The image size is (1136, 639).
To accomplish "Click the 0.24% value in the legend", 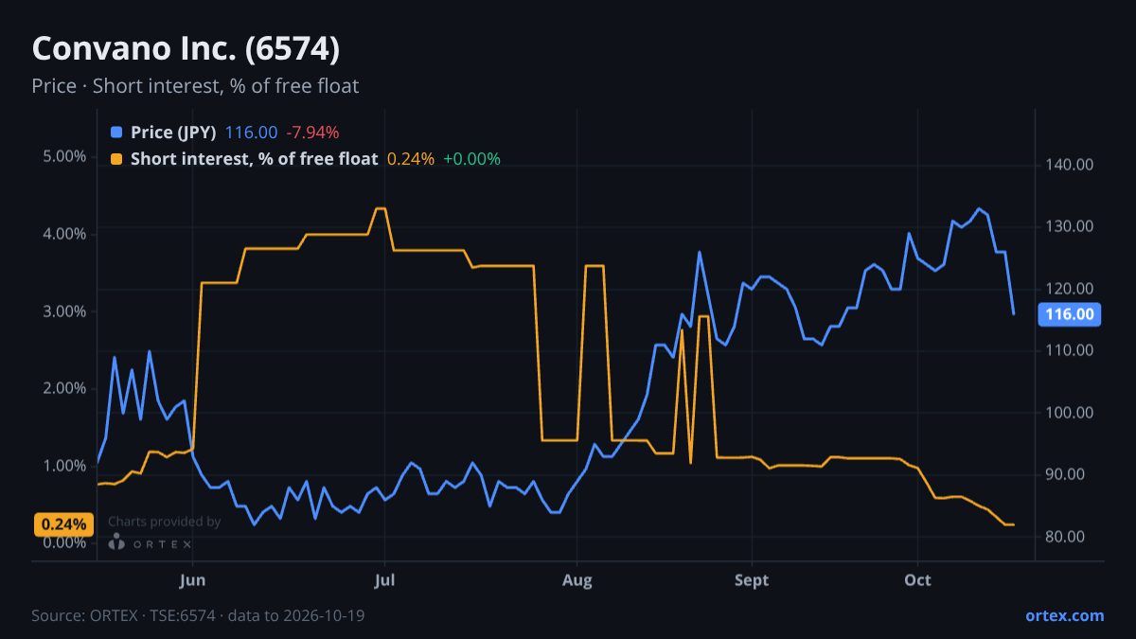I will tap(411, 159).
